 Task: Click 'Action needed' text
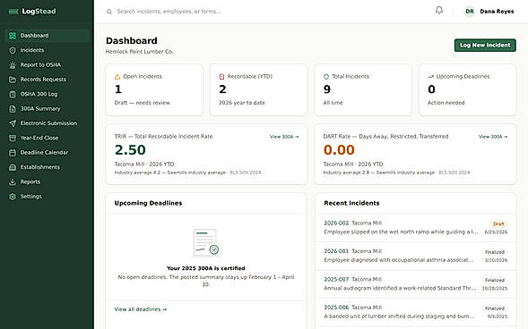pos(446,103)
